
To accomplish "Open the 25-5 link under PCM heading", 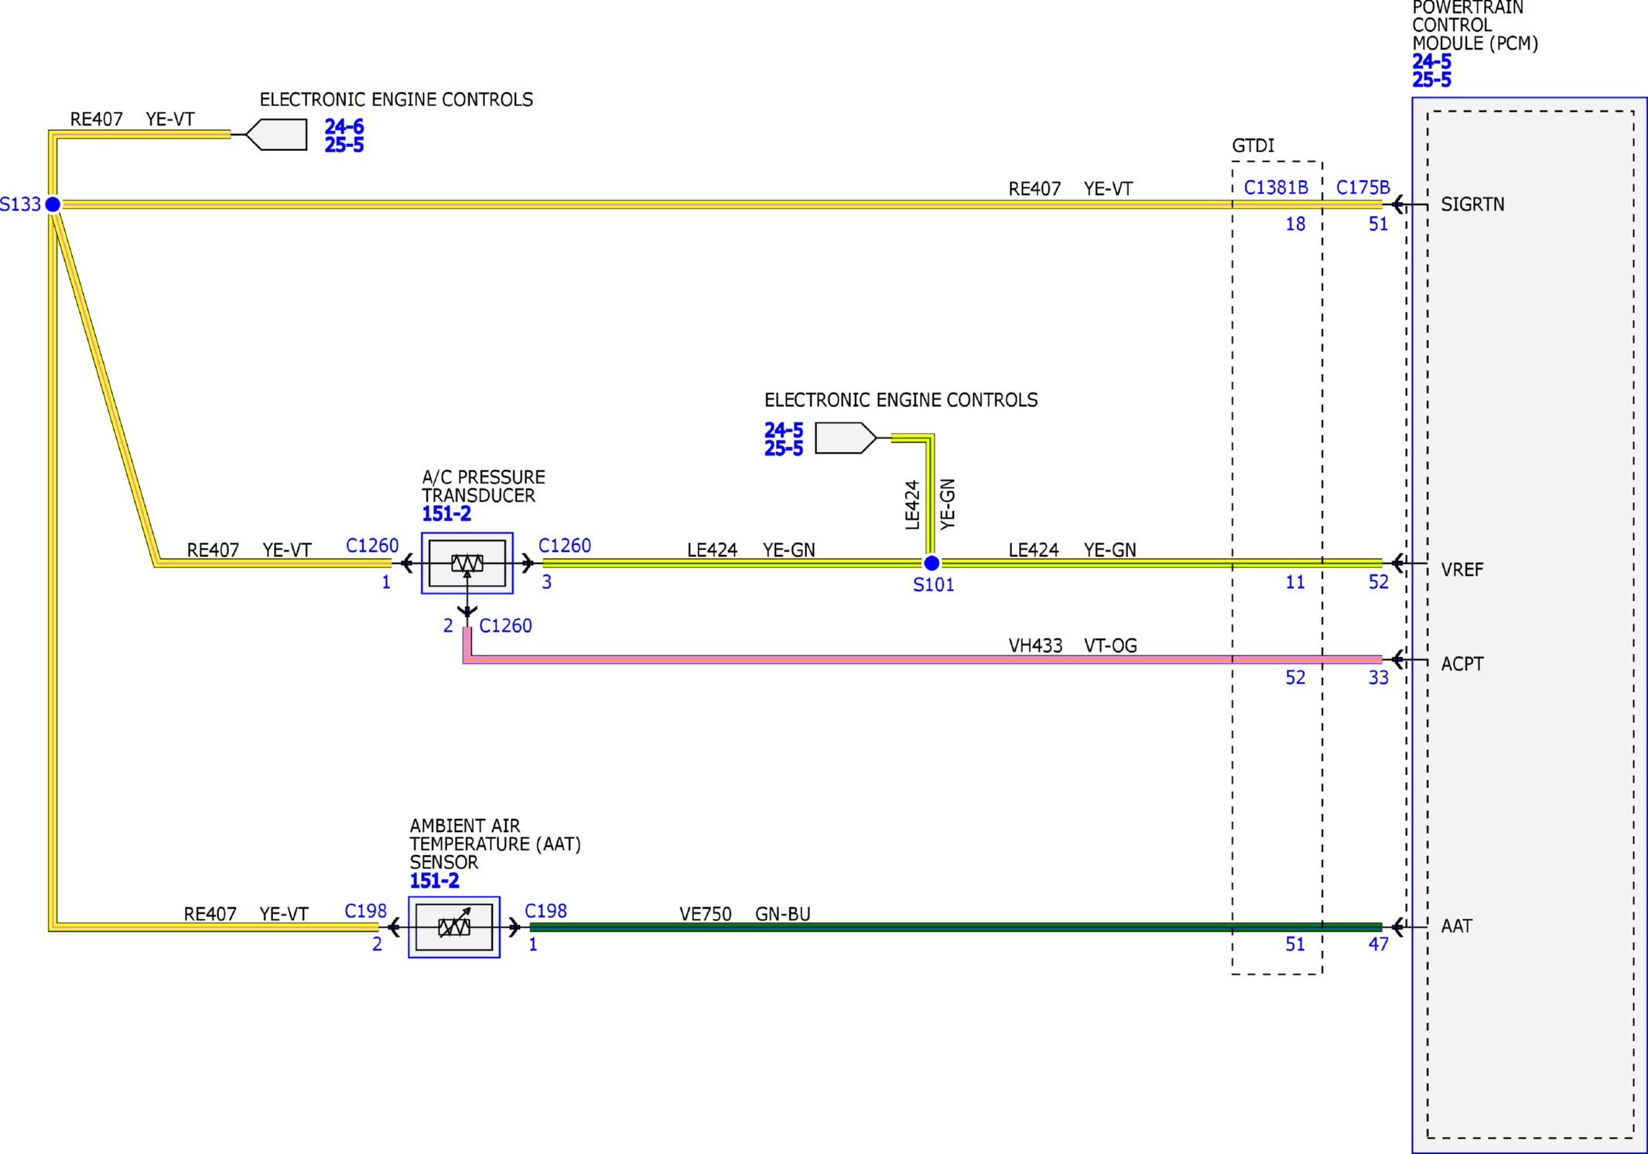I will click(1431, 80).
